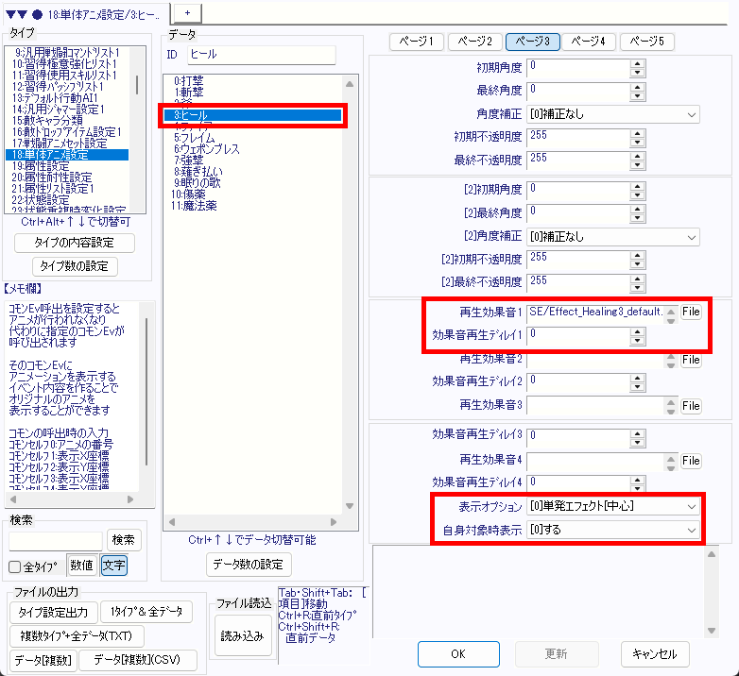
Task: Click File button for 再生効果音4
Action: (x=691, y=461)
